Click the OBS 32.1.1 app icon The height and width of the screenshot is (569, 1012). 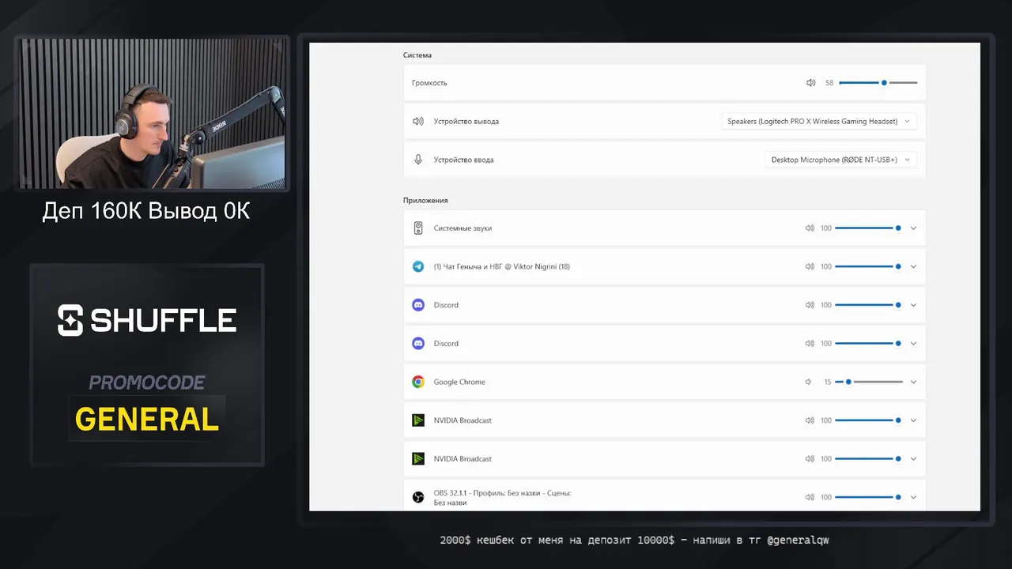pos(418,497)
